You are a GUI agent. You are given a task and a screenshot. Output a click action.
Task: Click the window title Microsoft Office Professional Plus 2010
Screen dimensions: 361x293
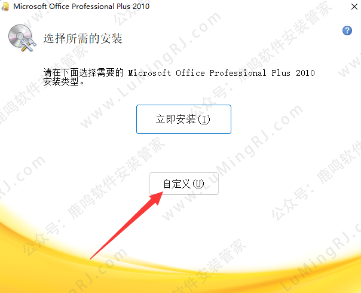click(81, 6)
